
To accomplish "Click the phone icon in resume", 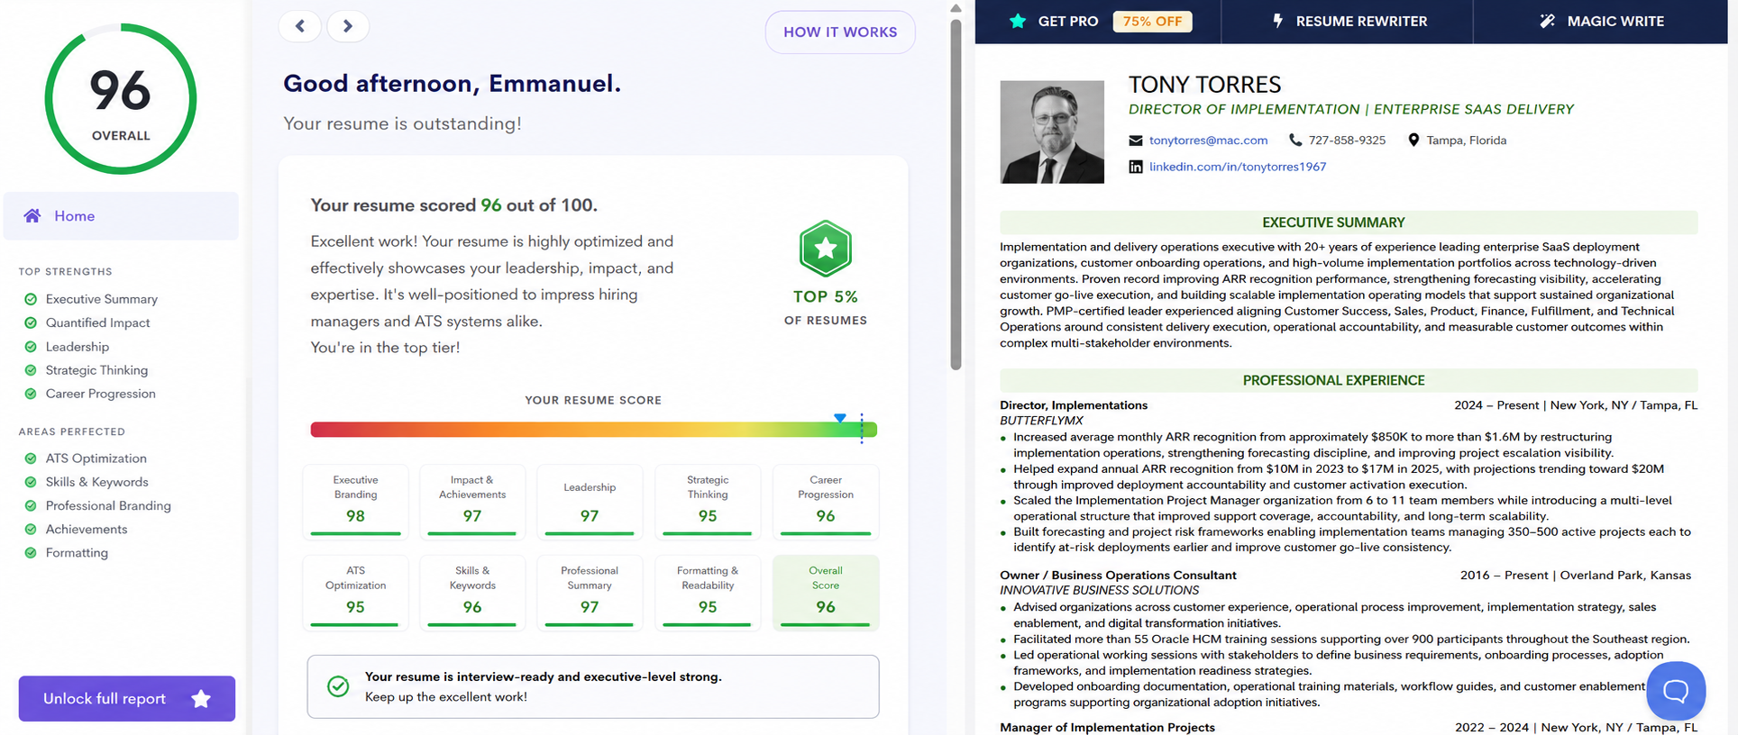I will click(x=1295, y=140).
